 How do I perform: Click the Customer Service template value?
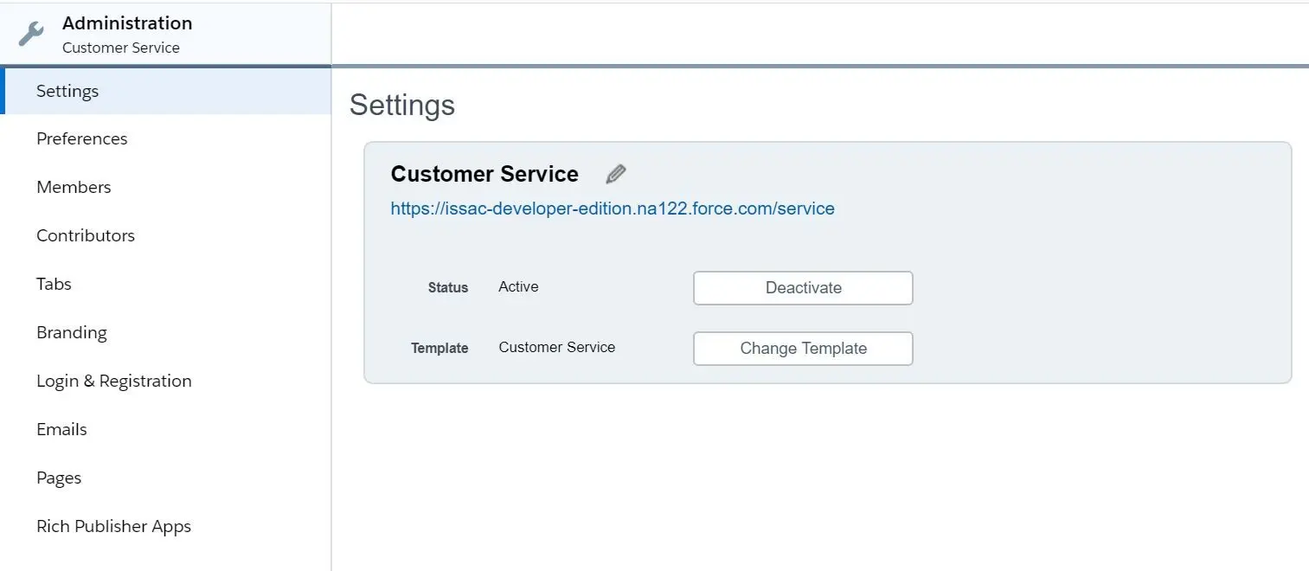(x=557, y=347)
